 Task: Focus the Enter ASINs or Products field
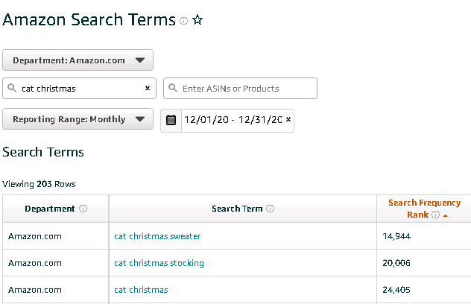(x=240, y=89)
